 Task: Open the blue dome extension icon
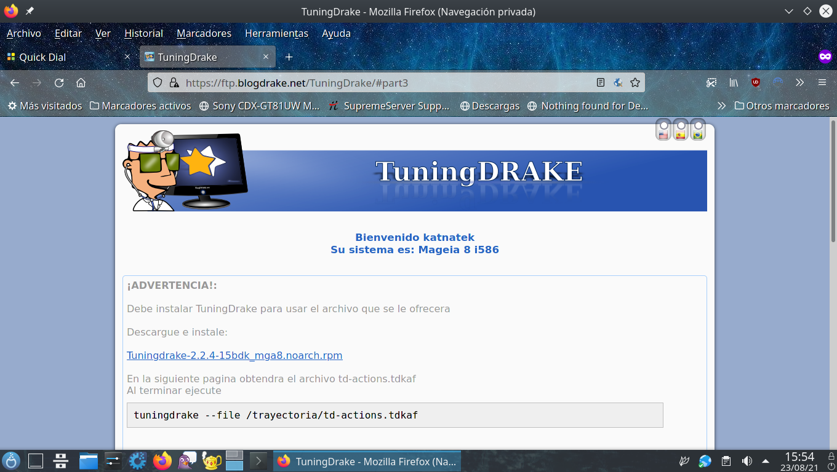(778, 82)
